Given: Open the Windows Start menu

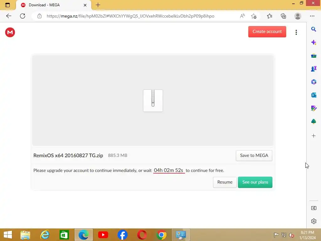Looking at the screenshot, I should pyautogui.click(x=8, y=235).
